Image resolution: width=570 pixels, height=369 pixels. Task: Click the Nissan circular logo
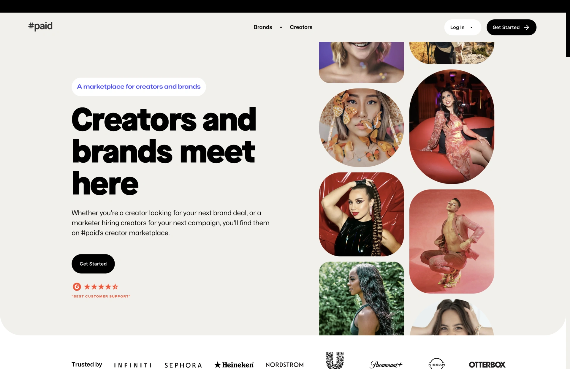point(436,364)
